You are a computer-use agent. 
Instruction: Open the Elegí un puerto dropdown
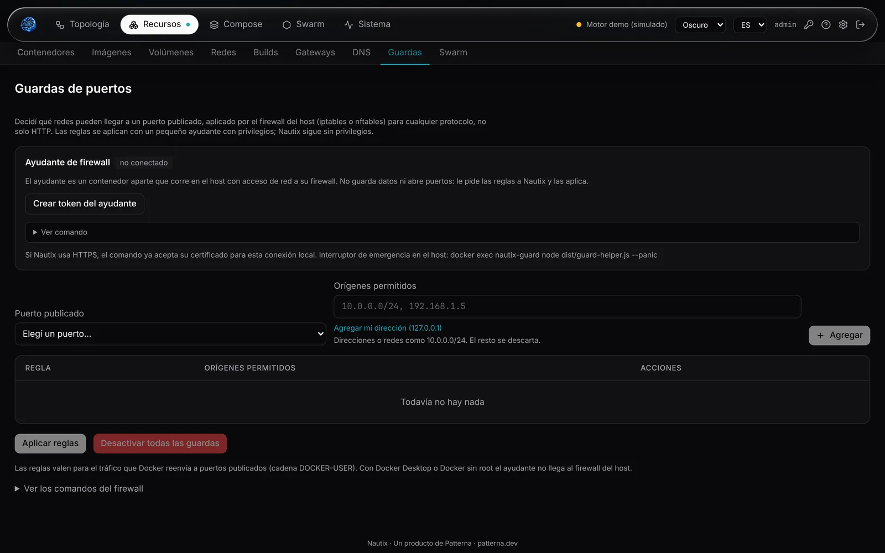[170, 334]
